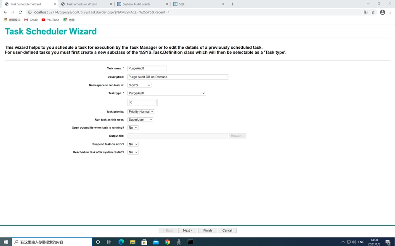The image size is (395, 246).
Task: Open File Explorer from taskbar
Action: tap(133, 242)
